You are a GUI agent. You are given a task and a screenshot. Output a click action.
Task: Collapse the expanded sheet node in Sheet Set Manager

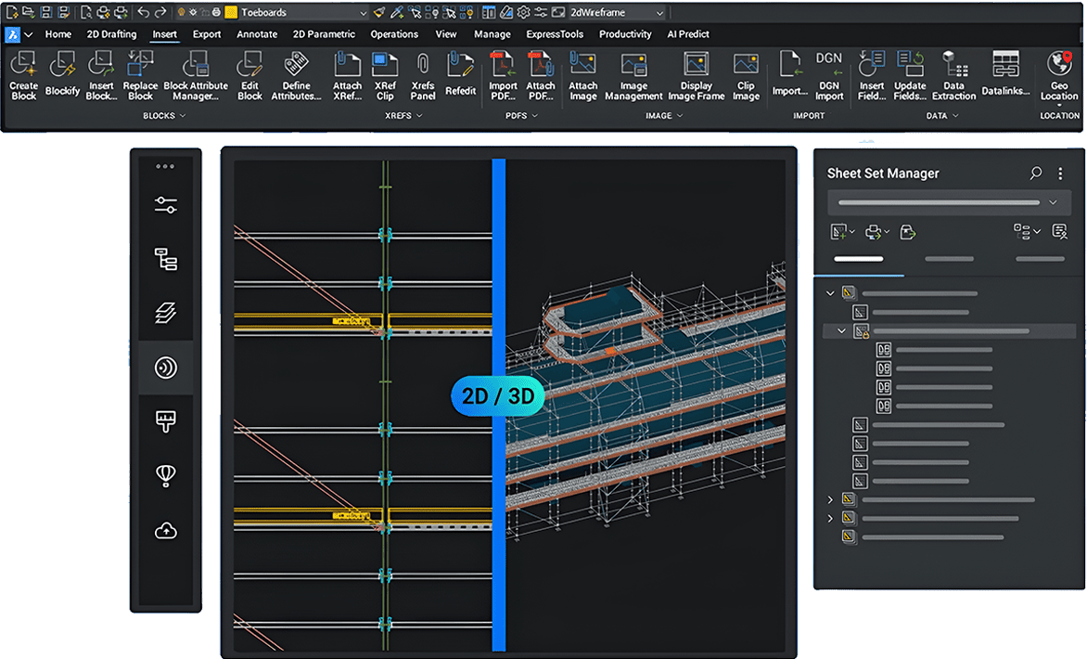pyautogui.click(x=842, y=330)
